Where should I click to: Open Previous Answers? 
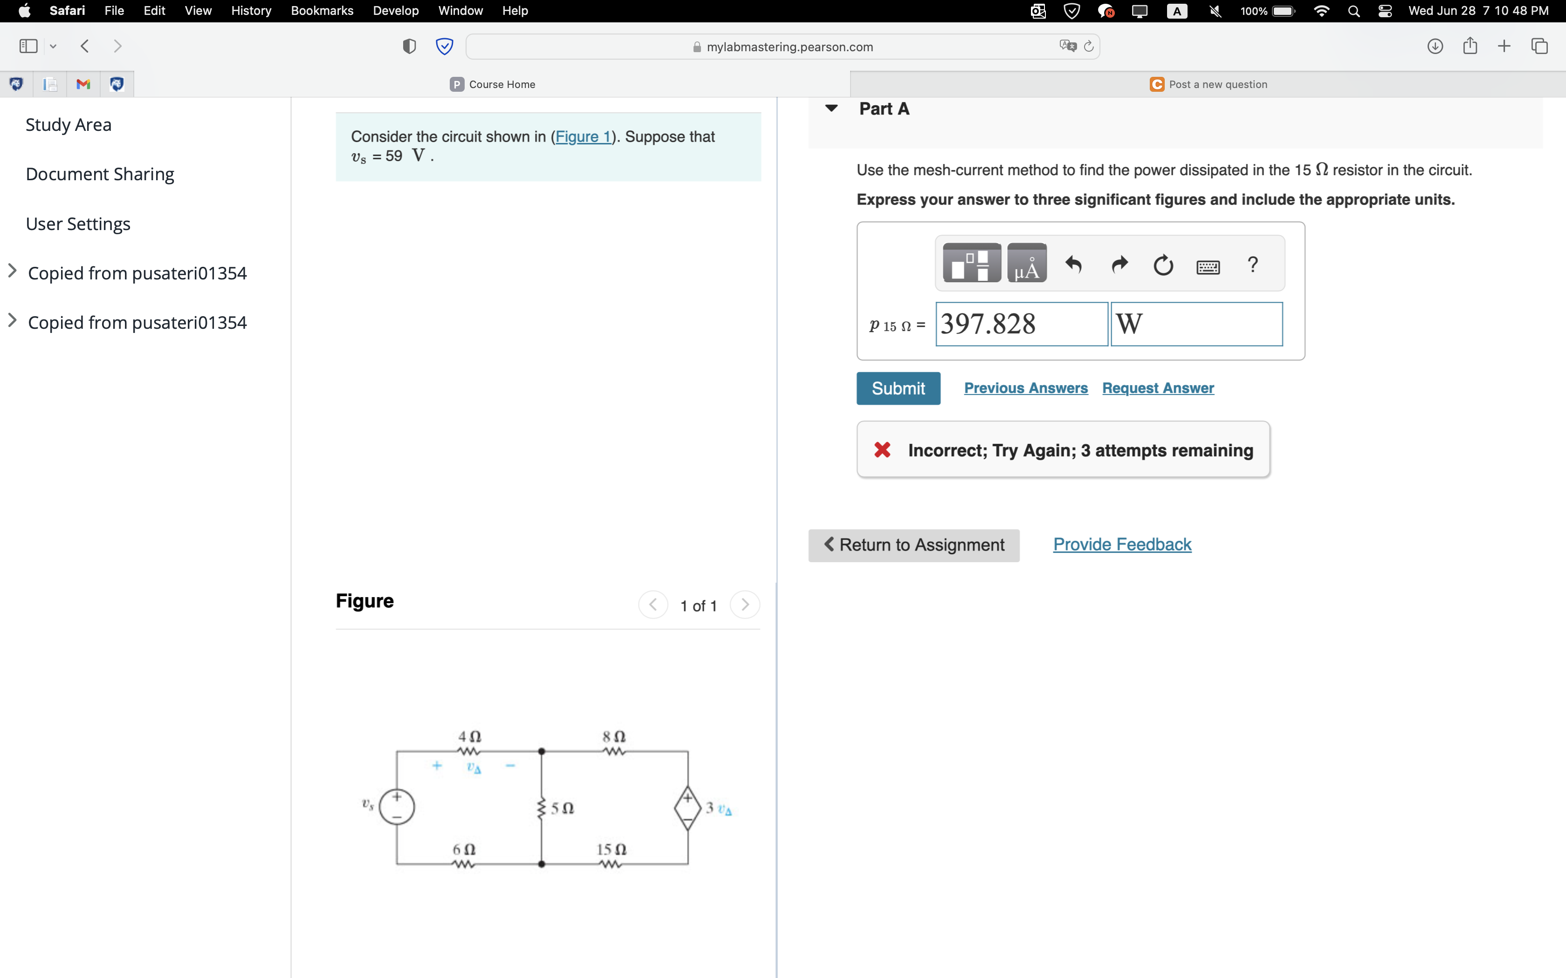click(x=1026, y=388)
